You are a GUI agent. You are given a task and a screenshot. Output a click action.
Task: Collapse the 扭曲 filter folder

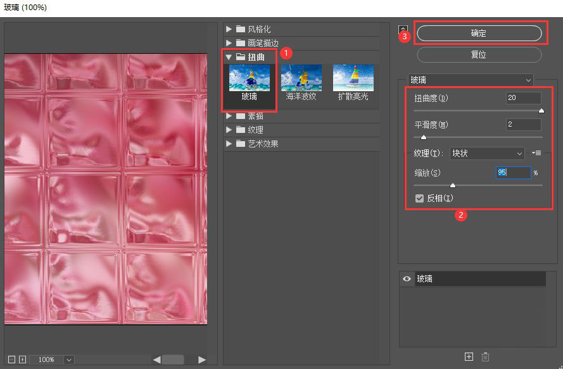(229, 57)
